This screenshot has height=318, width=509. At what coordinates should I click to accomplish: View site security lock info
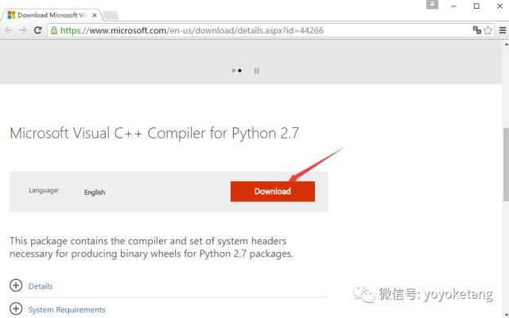(54, 30)
